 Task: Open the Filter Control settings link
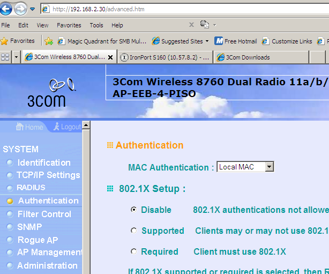point(44,214)
